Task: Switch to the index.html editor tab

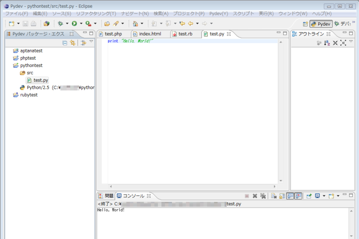Action: point(150,34)
